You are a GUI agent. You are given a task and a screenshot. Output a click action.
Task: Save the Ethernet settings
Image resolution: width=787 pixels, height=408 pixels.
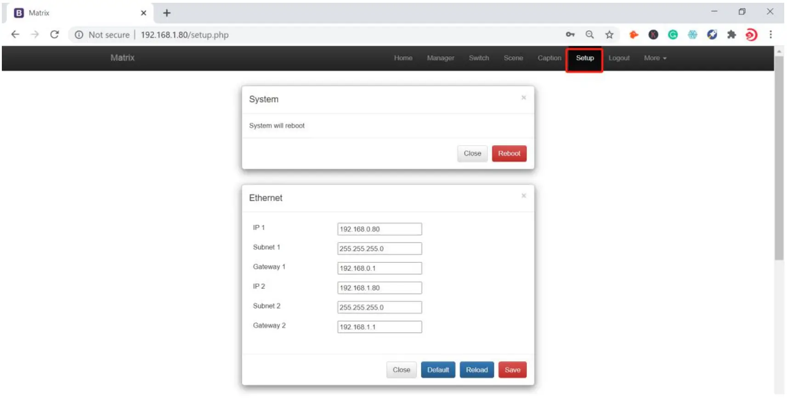pyautogui.click(x=512, y=370)
